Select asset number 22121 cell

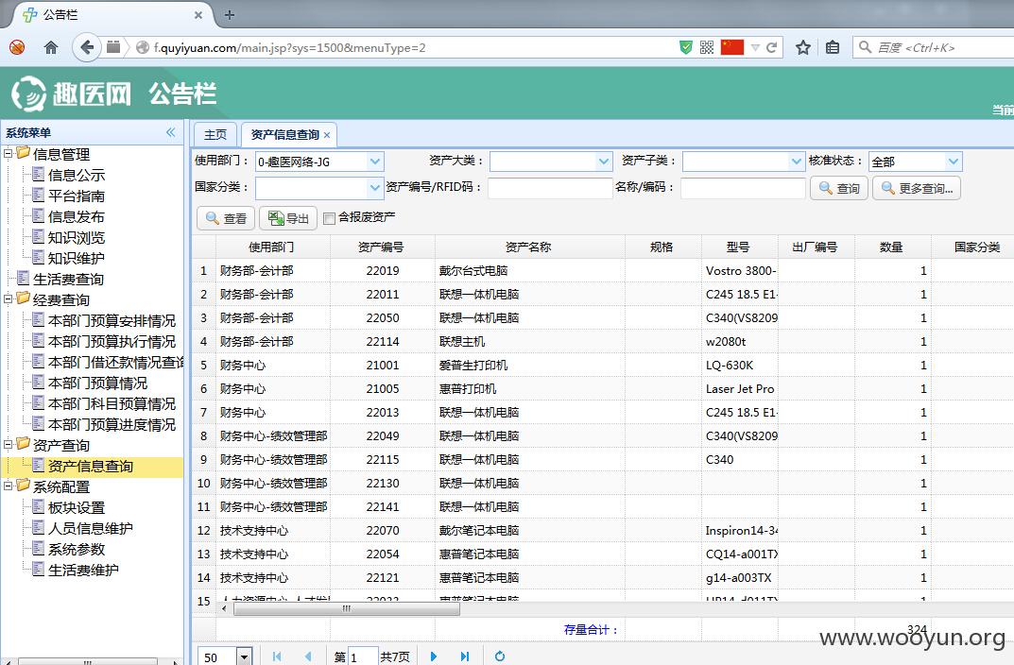tap(382, 578)
